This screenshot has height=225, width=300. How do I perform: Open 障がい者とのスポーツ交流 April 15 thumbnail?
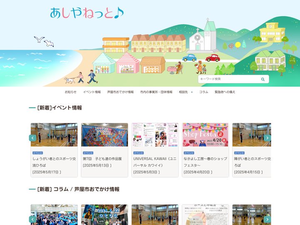252,135
